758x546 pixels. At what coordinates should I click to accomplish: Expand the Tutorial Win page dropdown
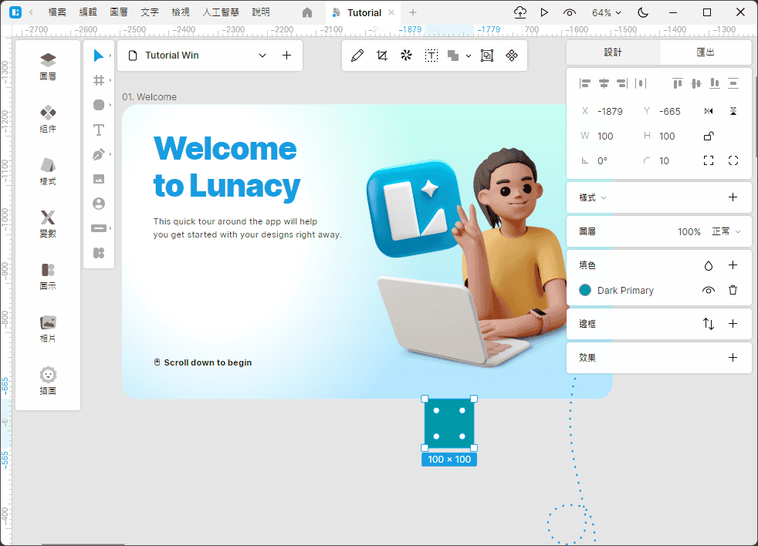click(x=262, y=56)
